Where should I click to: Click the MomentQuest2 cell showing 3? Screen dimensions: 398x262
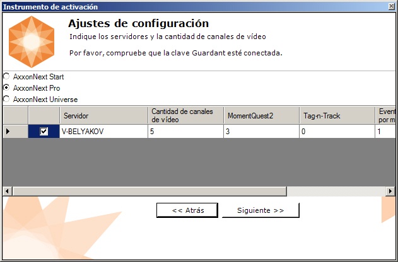tap(261, 131)
